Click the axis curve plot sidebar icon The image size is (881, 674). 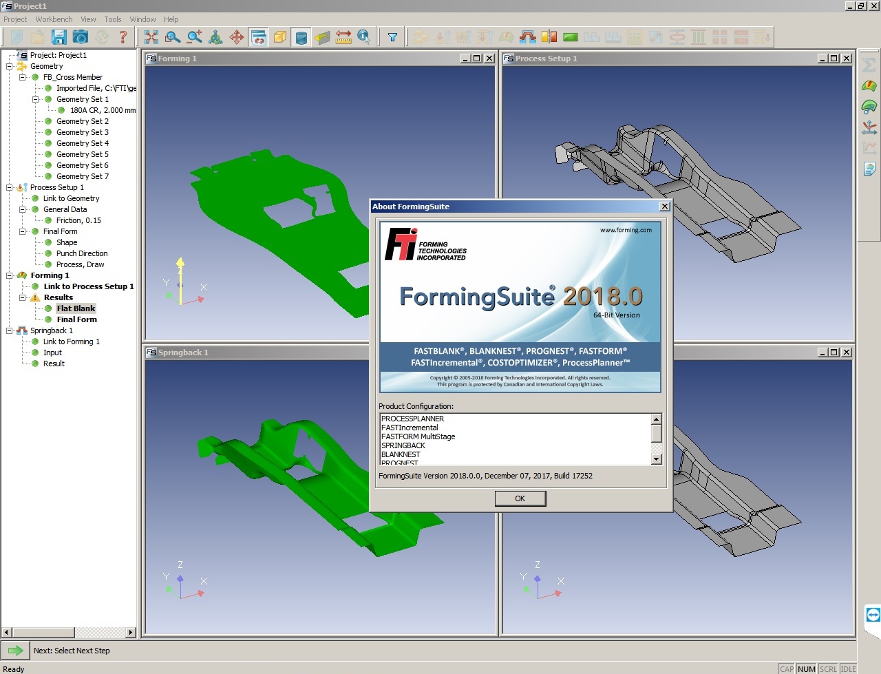tap(869, 127)
